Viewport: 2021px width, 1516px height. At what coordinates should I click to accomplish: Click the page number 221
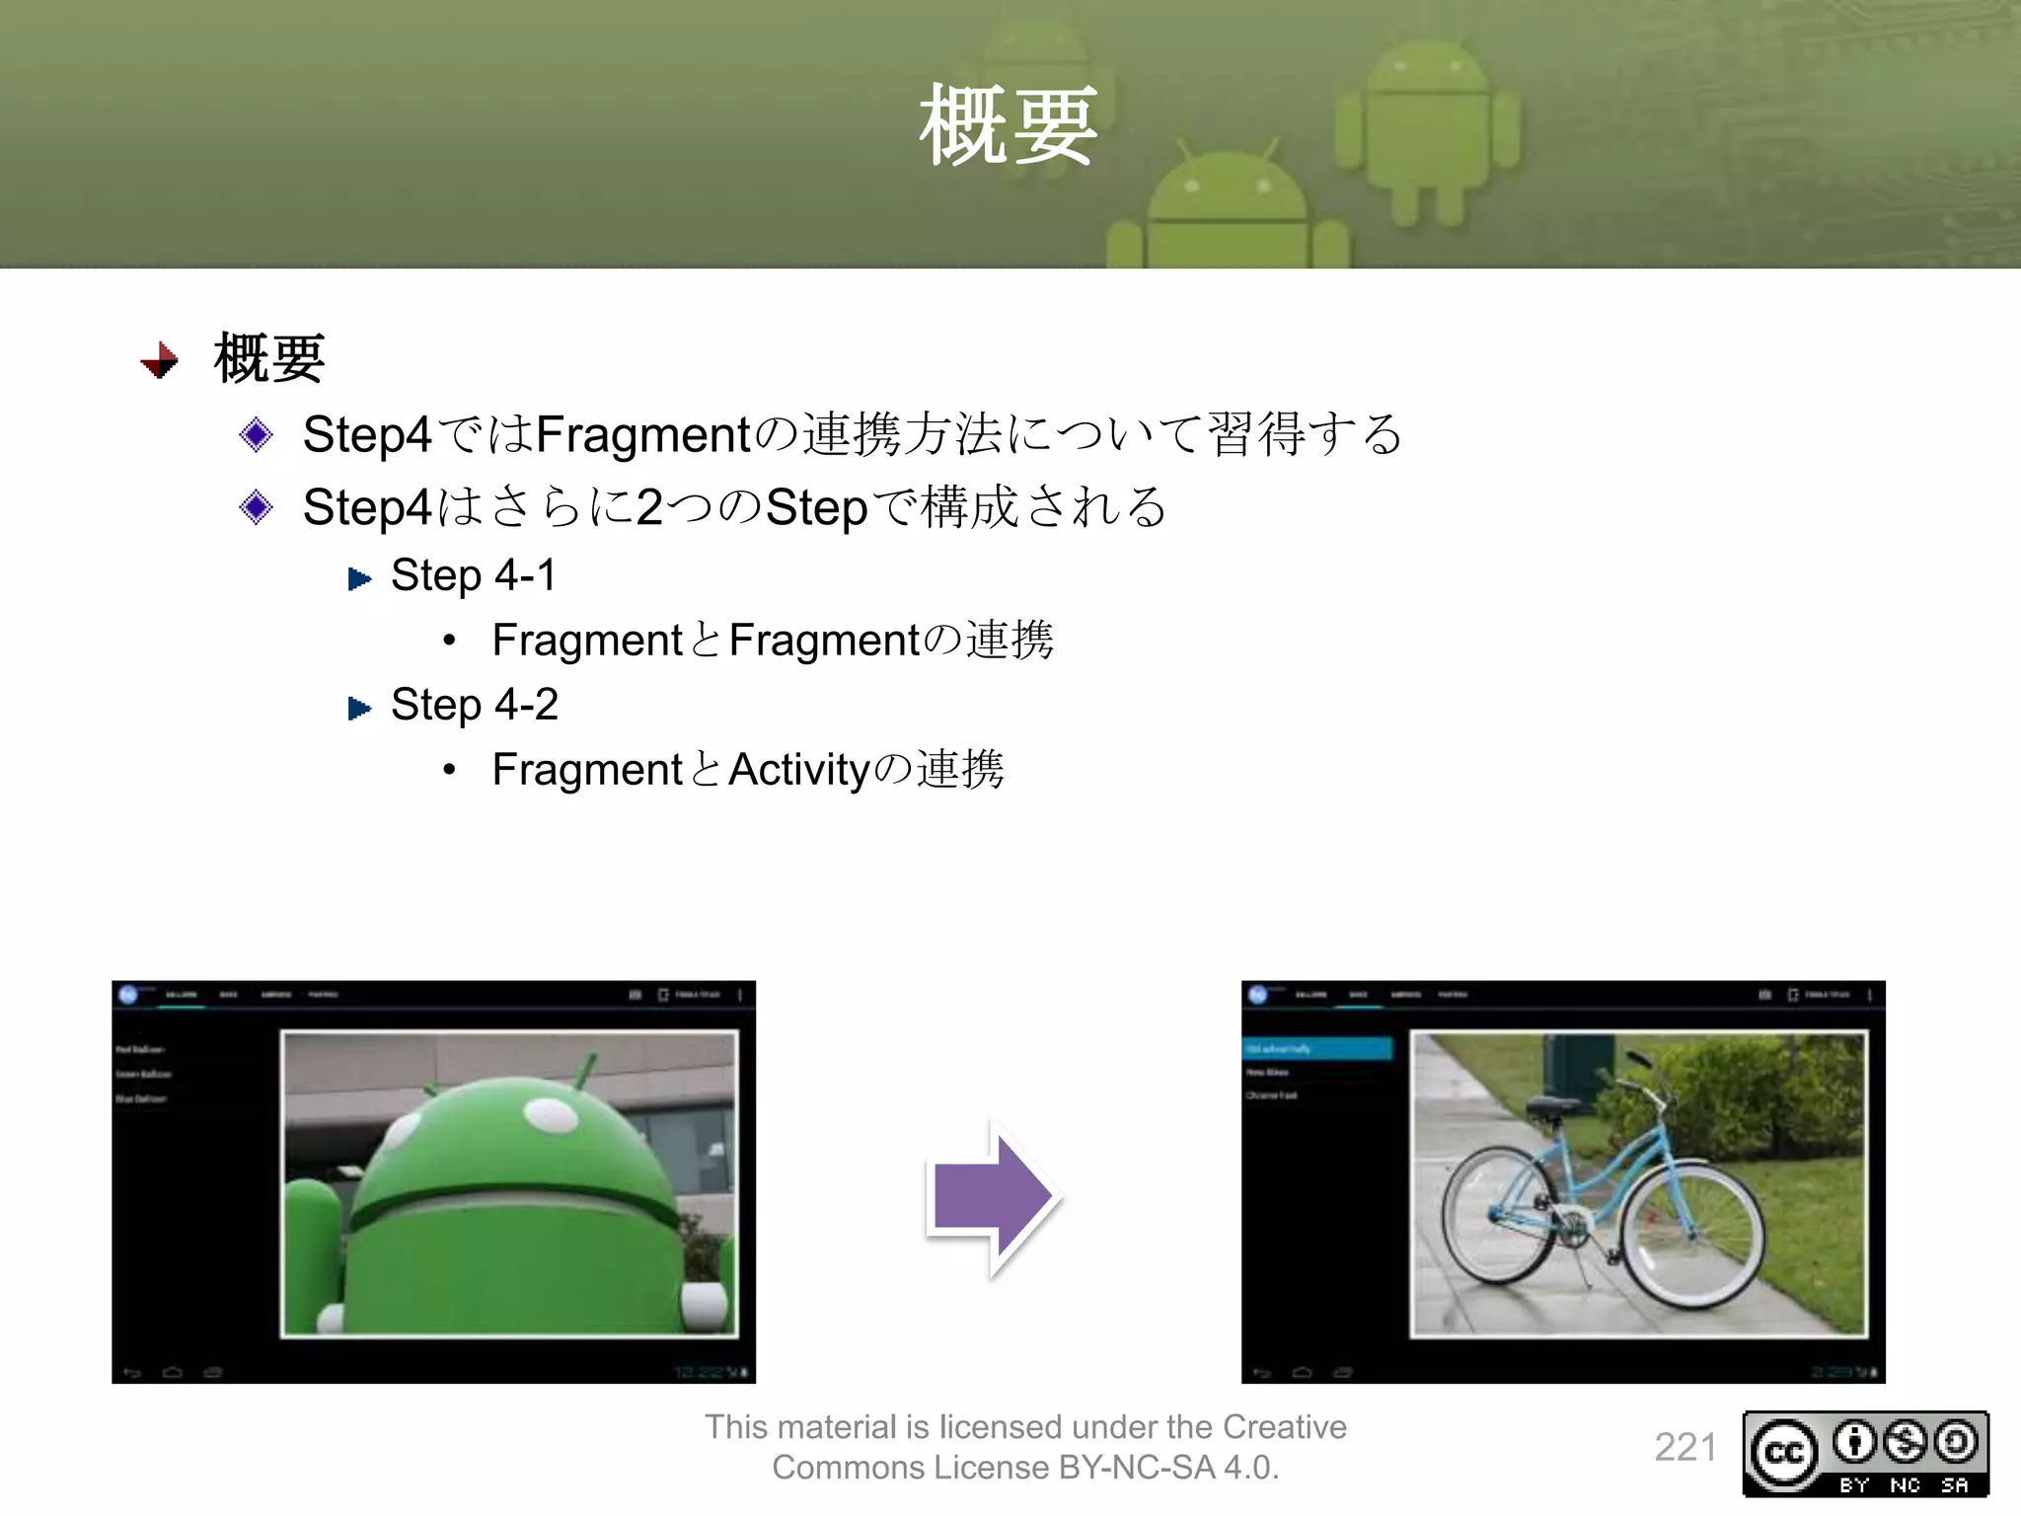tap(1685, 1448)
